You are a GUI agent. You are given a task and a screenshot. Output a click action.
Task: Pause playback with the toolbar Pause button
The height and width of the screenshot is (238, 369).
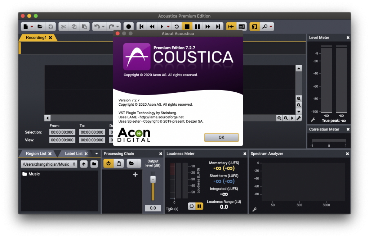point(197,27)
